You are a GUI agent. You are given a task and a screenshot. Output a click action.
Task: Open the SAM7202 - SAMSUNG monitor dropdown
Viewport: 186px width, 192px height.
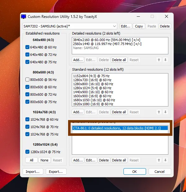tap(70, 26)
